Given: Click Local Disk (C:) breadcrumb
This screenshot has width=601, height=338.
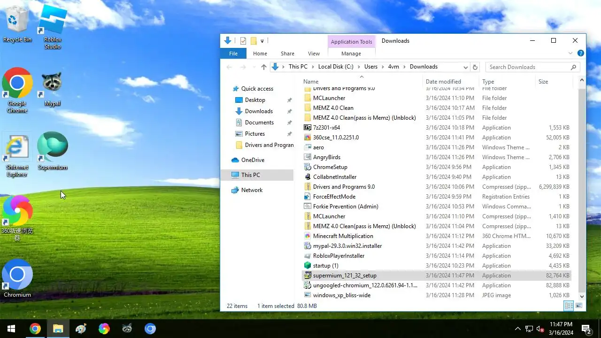Looking at the screenshot, I should click(336, 67).
